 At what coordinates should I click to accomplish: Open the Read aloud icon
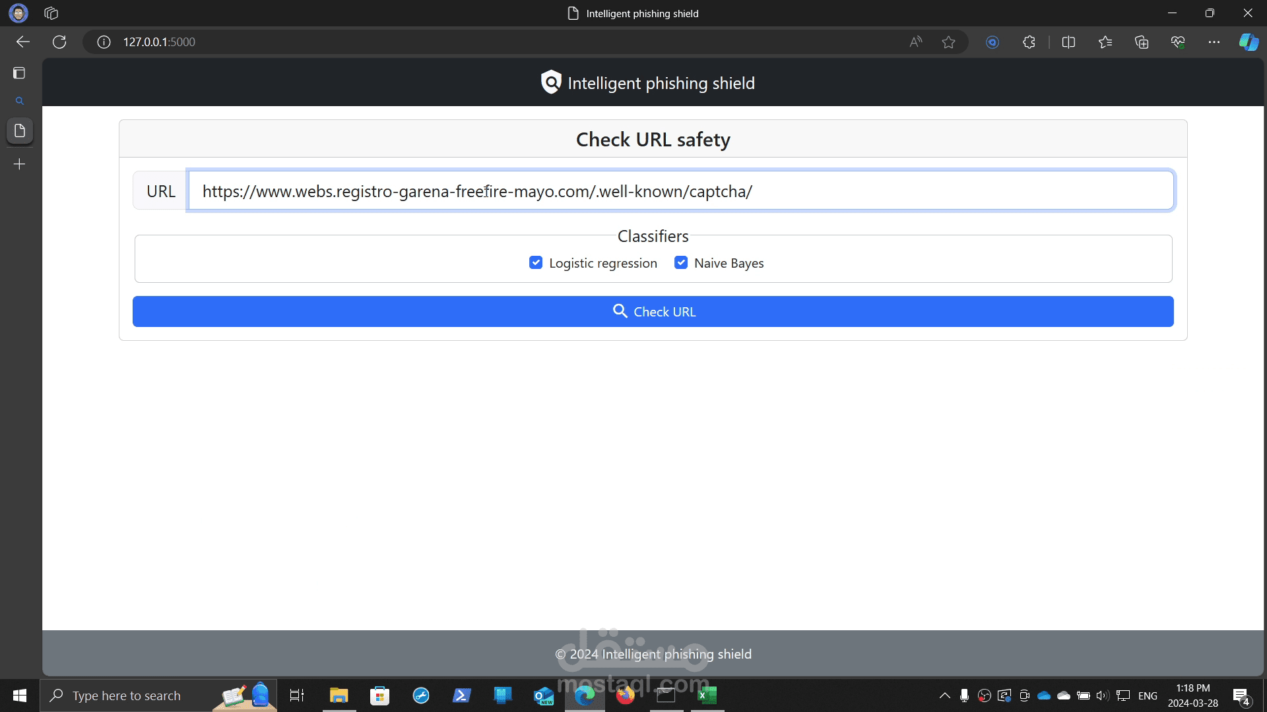point(915,42)
